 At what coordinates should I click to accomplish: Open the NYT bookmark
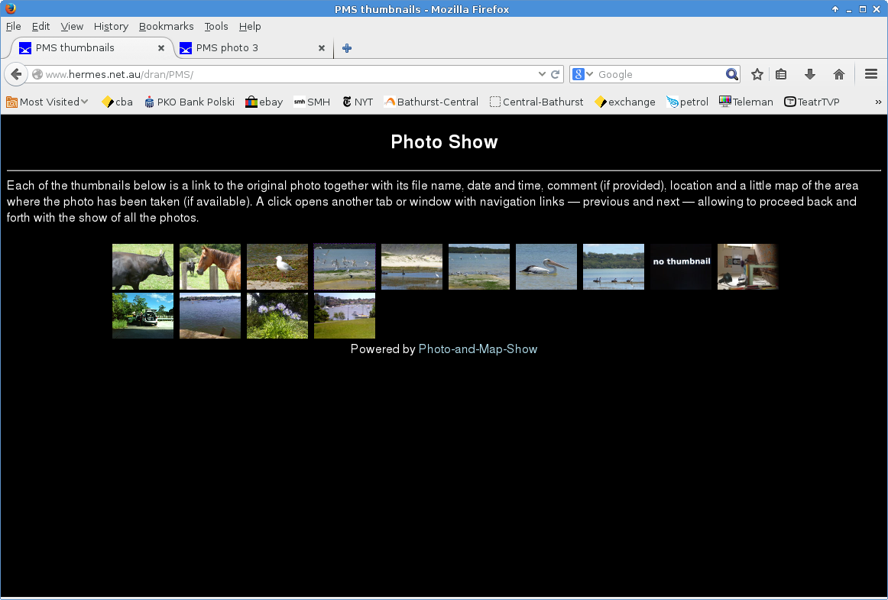pyautogui.click(x=358, y=102)
